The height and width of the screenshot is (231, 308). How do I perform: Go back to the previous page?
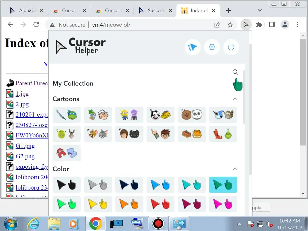click(10, 25)
